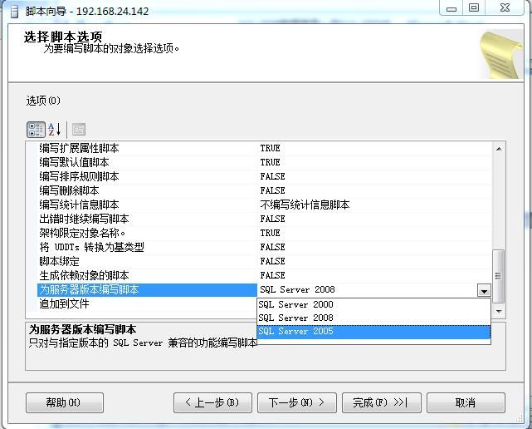The height and width of the screenshot is (429, 532).
Task: Minimize the script wizard window
Action: [451, 8]
